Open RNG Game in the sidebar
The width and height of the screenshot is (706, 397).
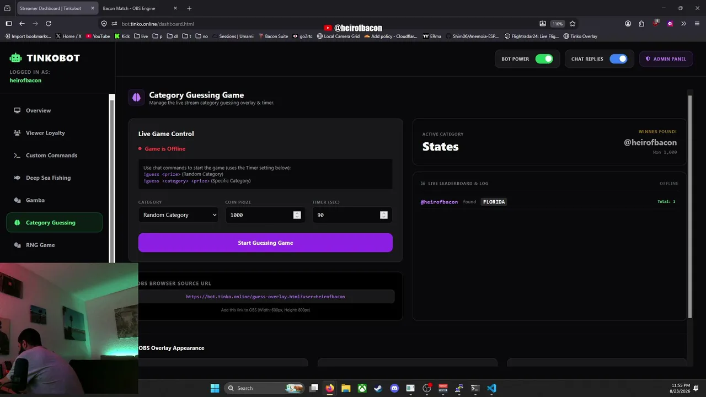click(55, 245)
